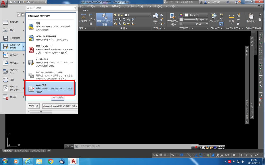Image resolution: width=265 pixels, height=165 pixels.
Task: Toggle annotation visibility blue icon in status bar
Action: coord(213,155)
